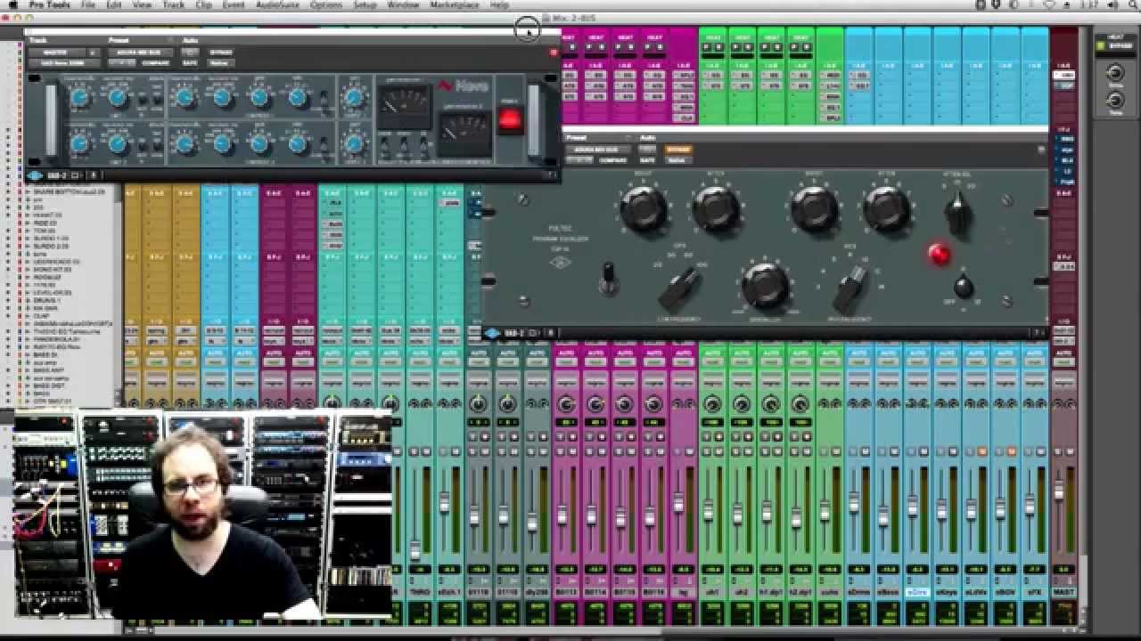Click the pan knob on first magenta channel
The width and height of the screenshot is (1141, 641).
pos(566,404)
